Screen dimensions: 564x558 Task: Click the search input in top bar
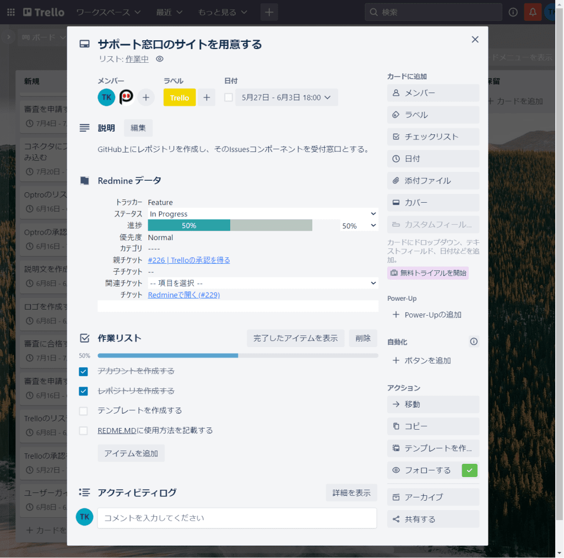point(433,12)
